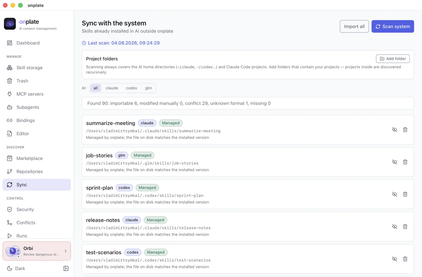This screenshot has height=277, width=422.
Task: Click the Conflicts merge icon
Action: (9, 223)
